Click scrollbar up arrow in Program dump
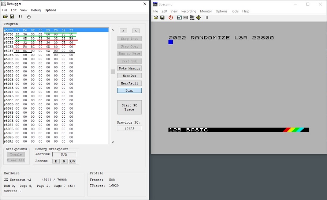This screenshot has height=200, width=327. coord(113,30)
